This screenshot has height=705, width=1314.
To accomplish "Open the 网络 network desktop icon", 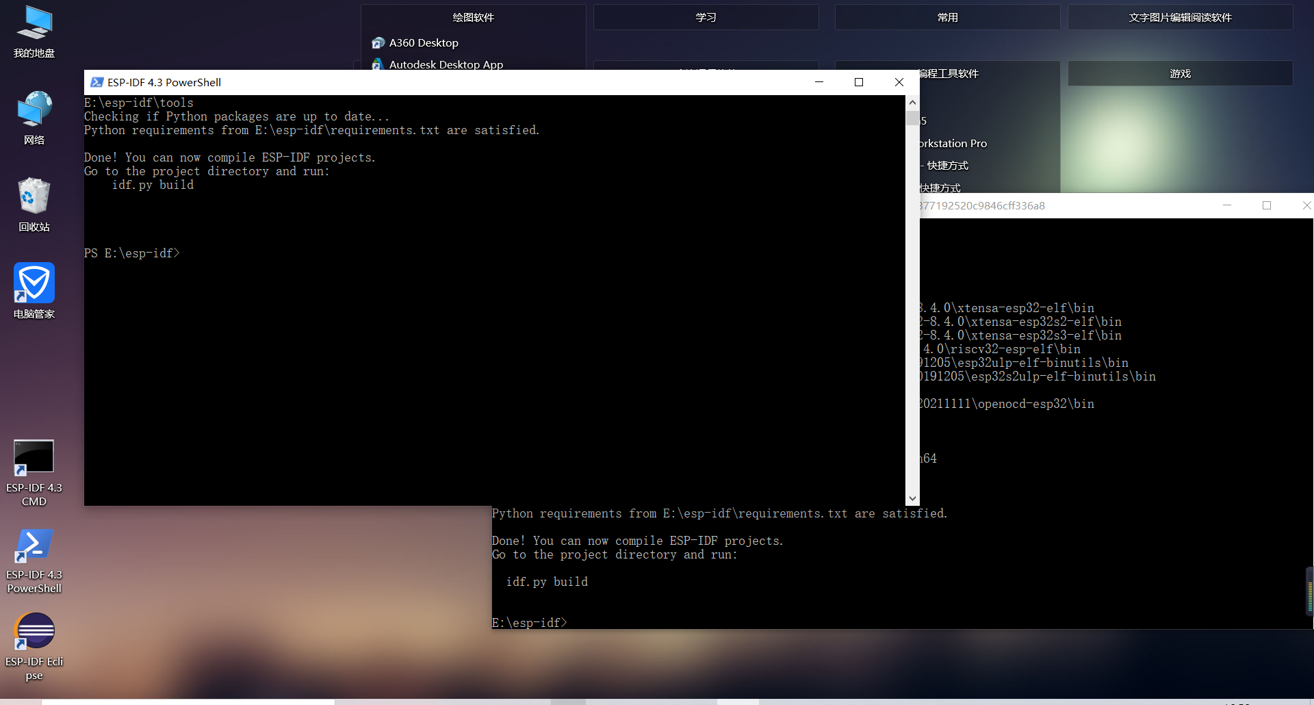I will point(34,118).
